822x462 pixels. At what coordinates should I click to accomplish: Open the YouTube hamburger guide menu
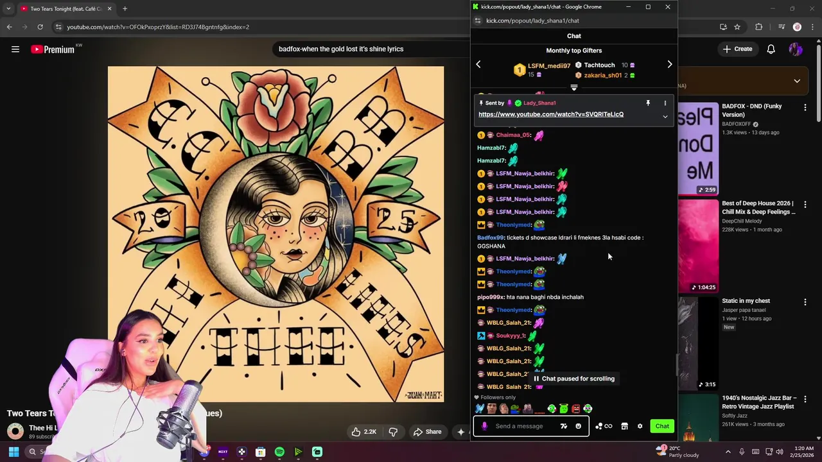pos(15,49)
